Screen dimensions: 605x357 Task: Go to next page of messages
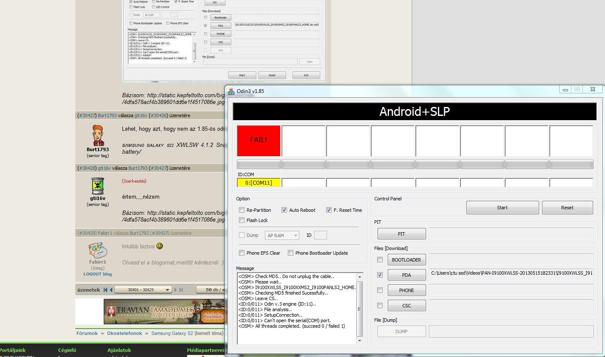[175, 290]
